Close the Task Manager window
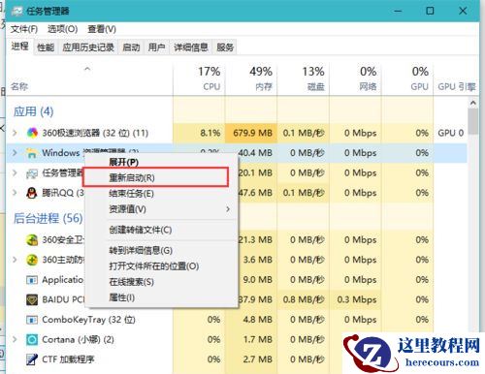The width and height of the screenshot is (485, 374). [463, 11]
